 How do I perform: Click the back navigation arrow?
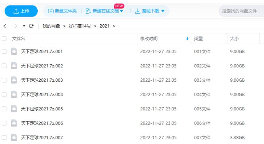point(5,26)
